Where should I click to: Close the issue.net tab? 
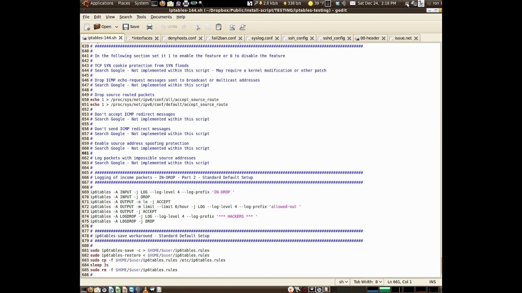click(x=416, y=38)
